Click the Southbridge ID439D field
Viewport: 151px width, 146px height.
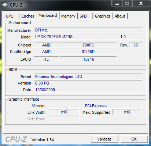click(x=88, y=52)
